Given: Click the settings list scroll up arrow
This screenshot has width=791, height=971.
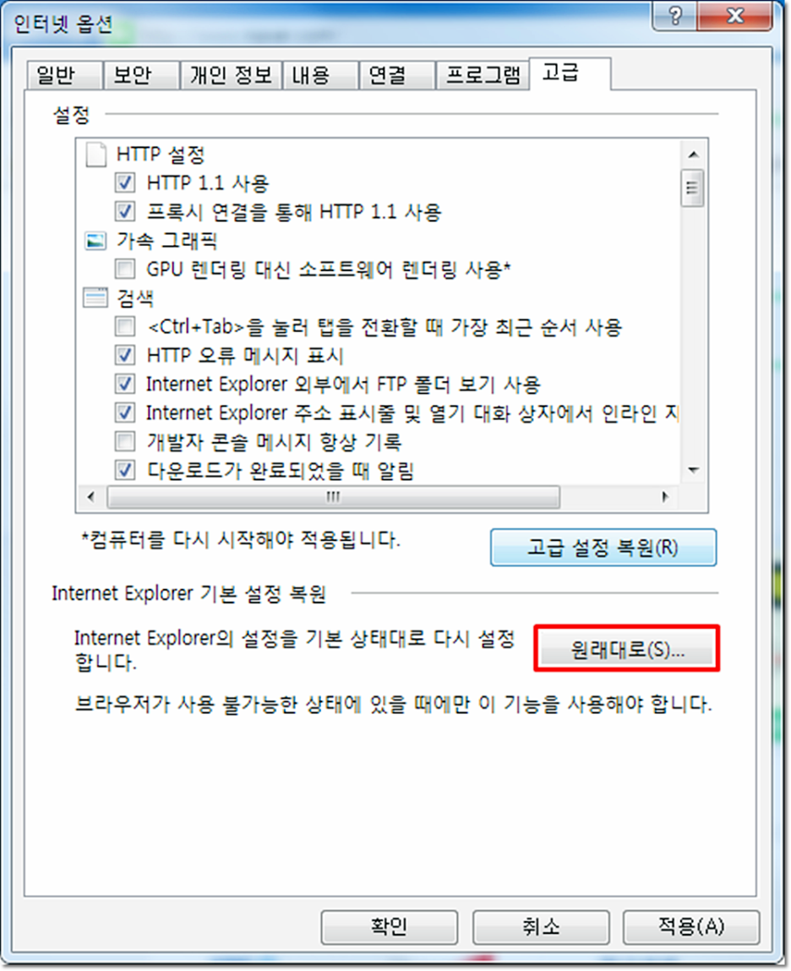Looking at the screenshot, I should (692, 155).
